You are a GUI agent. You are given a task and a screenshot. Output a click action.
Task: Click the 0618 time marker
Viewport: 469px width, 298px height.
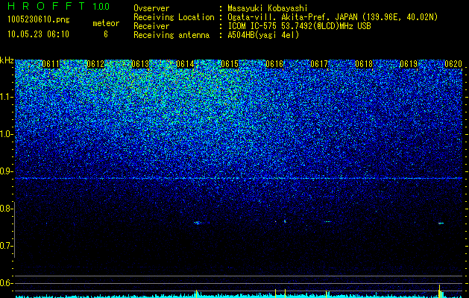[364, 64]
